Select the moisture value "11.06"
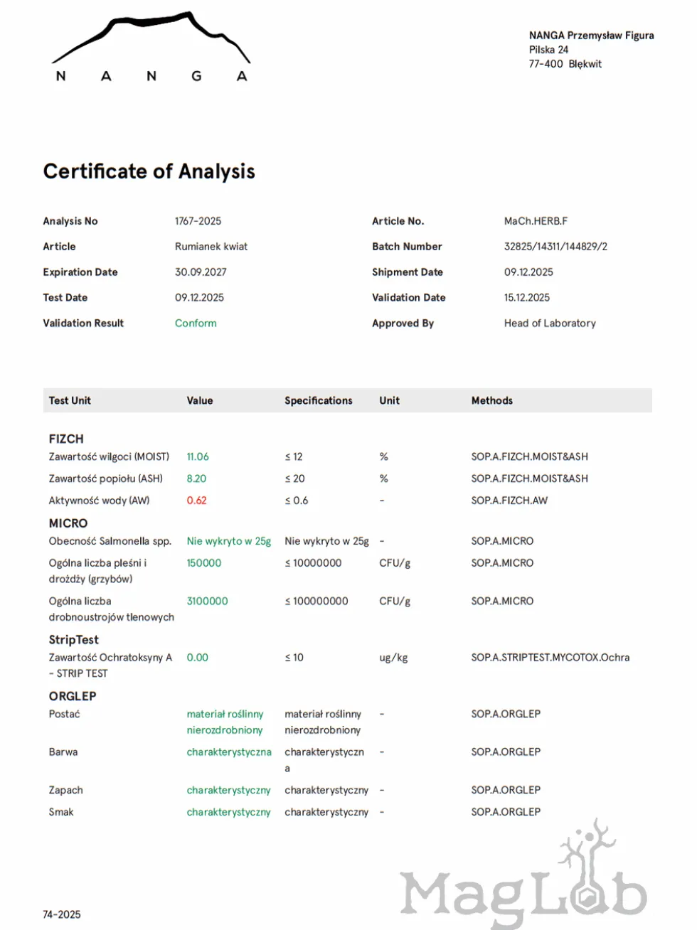Viewport: 697px width, 930px height. pyautogui.click(x=198, y=457)
